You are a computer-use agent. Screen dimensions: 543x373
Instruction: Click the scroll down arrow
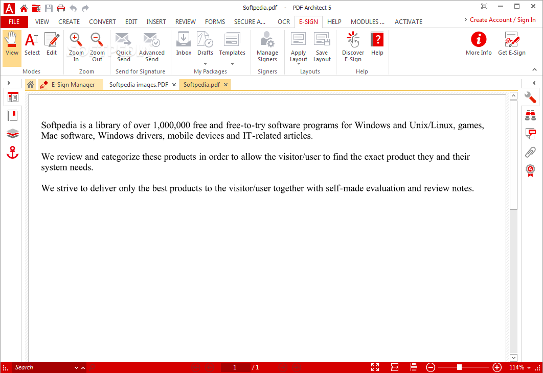coord(513,358)
